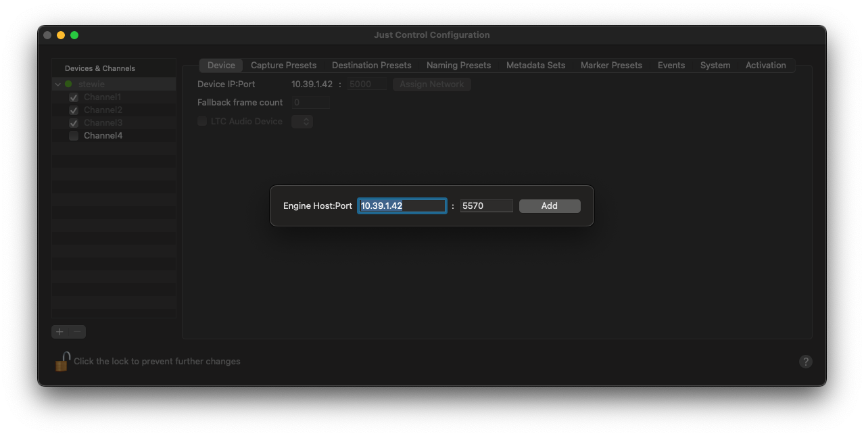
Task: Click the Device IP:Port label
Action: (226, 84)
